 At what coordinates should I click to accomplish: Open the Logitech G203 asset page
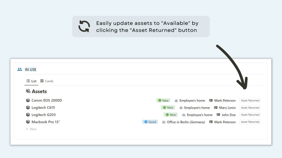(43, 115)
